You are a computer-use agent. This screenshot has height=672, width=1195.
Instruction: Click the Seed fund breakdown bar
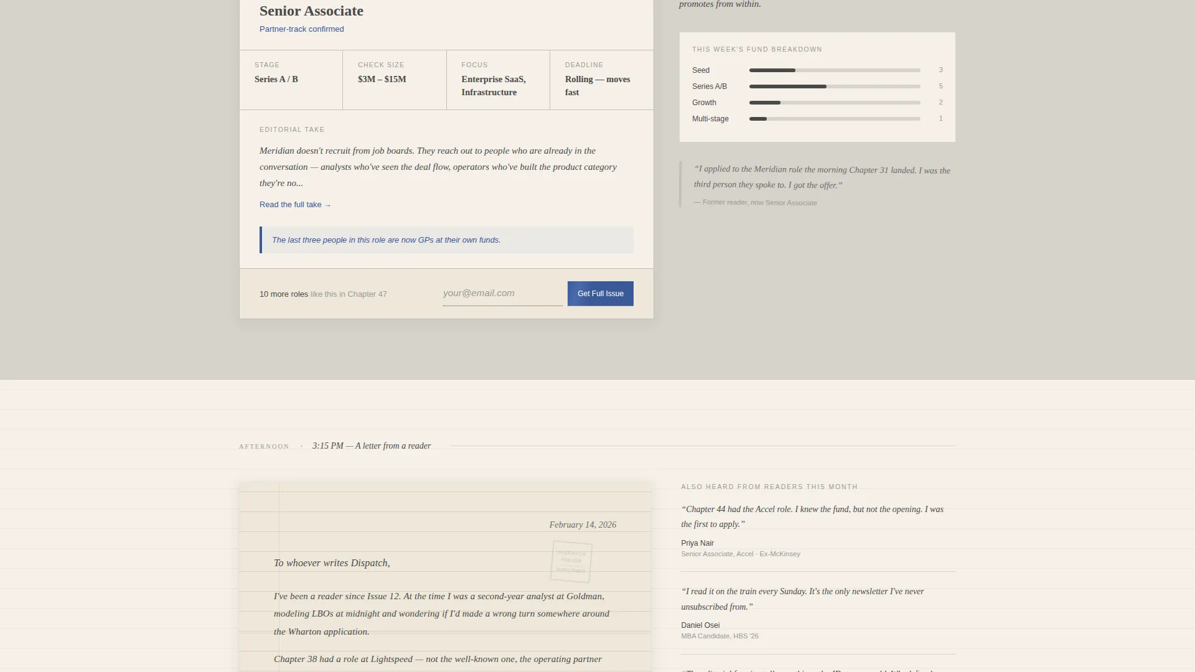835,70
